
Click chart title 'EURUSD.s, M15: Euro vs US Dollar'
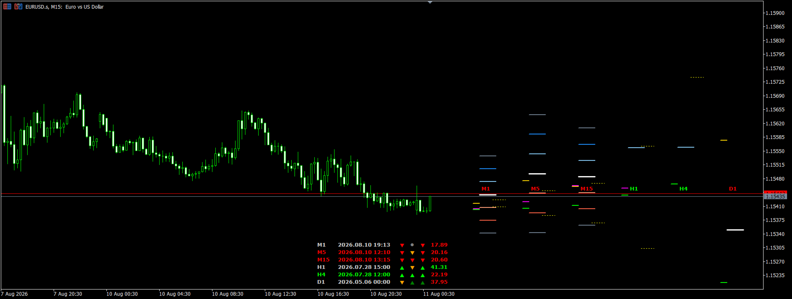[x=64, y=7]
